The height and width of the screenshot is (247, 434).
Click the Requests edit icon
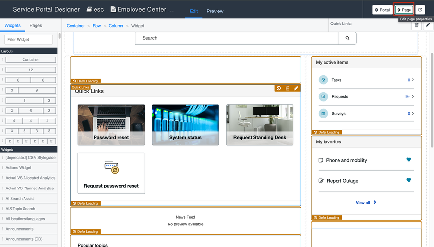(x=323, y=96)
